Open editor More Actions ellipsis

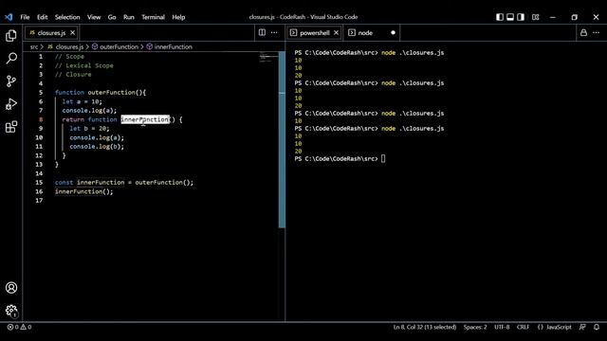[274, 32]
